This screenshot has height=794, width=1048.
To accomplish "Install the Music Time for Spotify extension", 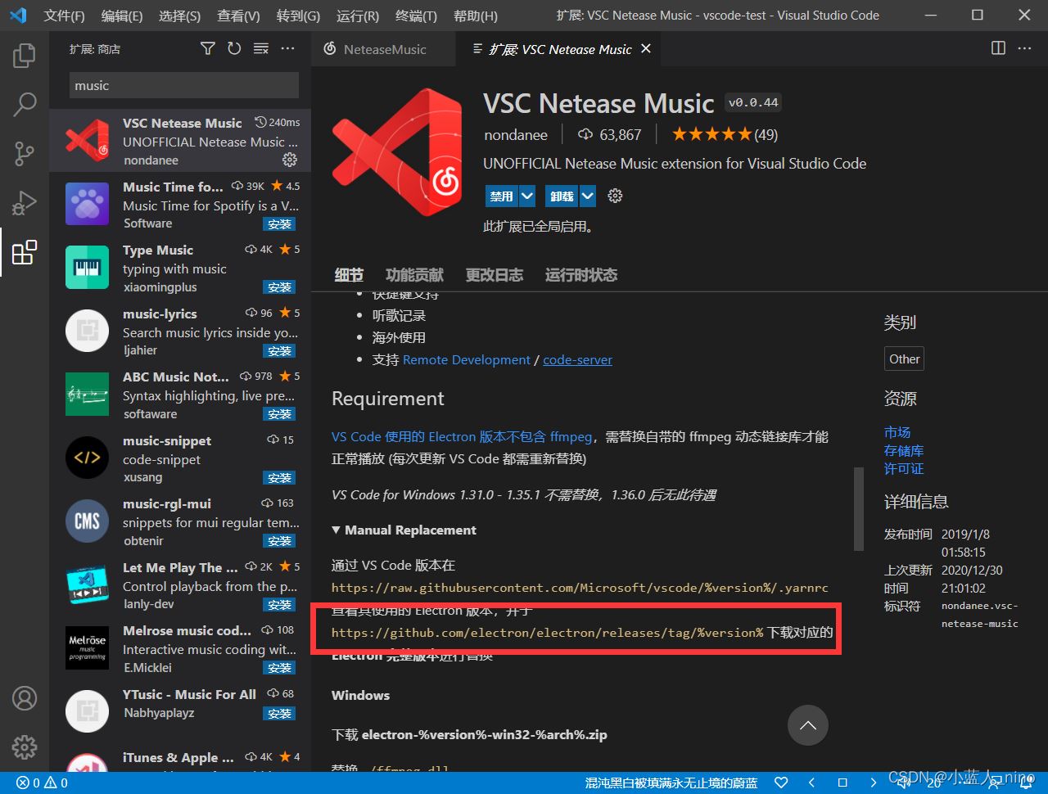I will tap(279, 224).
